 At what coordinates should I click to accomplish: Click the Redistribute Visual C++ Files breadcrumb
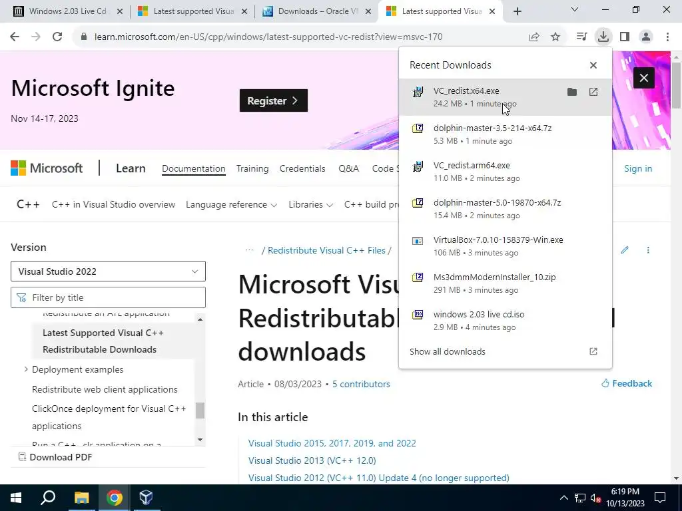(x=326, y=250)
